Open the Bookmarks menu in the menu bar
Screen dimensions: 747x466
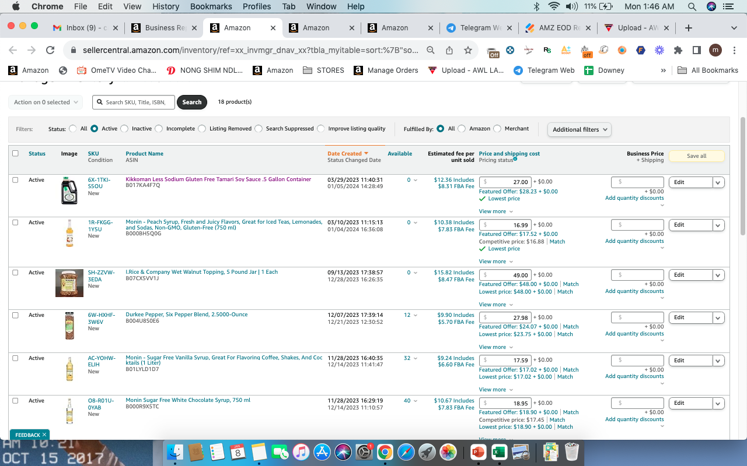(211, 6)
